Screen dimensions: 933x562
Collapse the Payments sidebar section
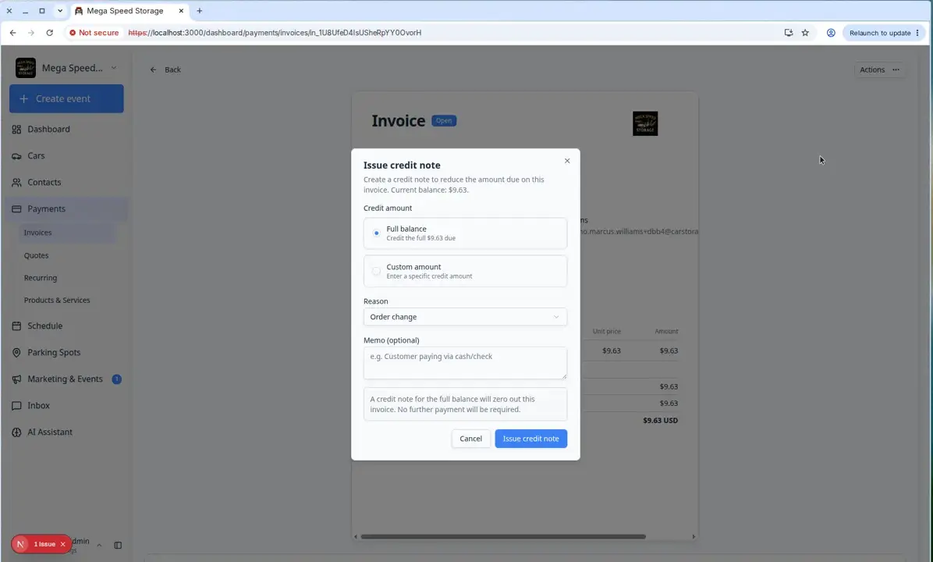[66, 209]
